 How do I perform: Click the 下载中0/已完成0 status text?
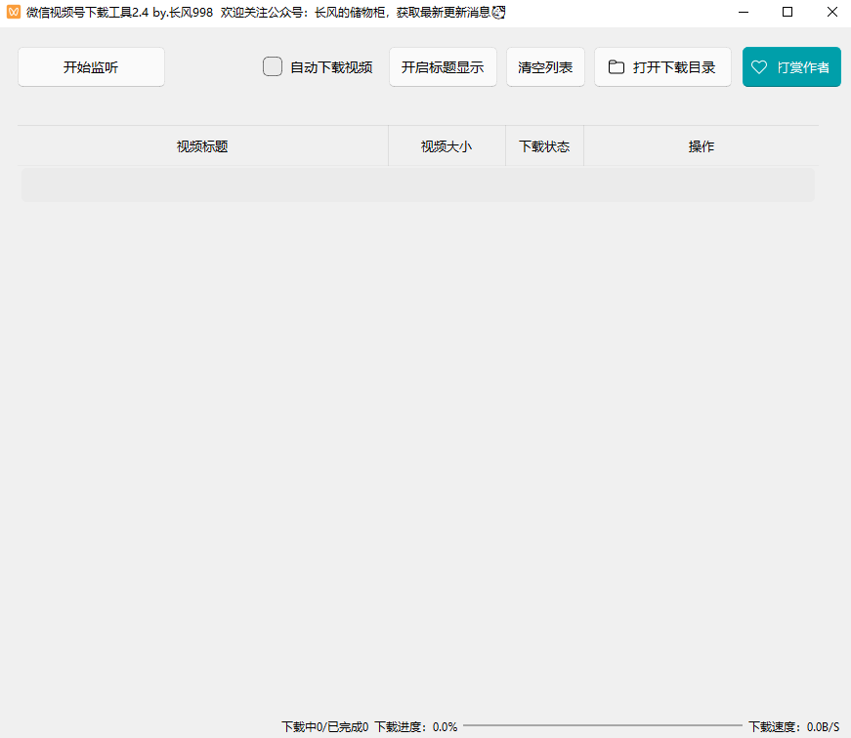click(324, 726)
